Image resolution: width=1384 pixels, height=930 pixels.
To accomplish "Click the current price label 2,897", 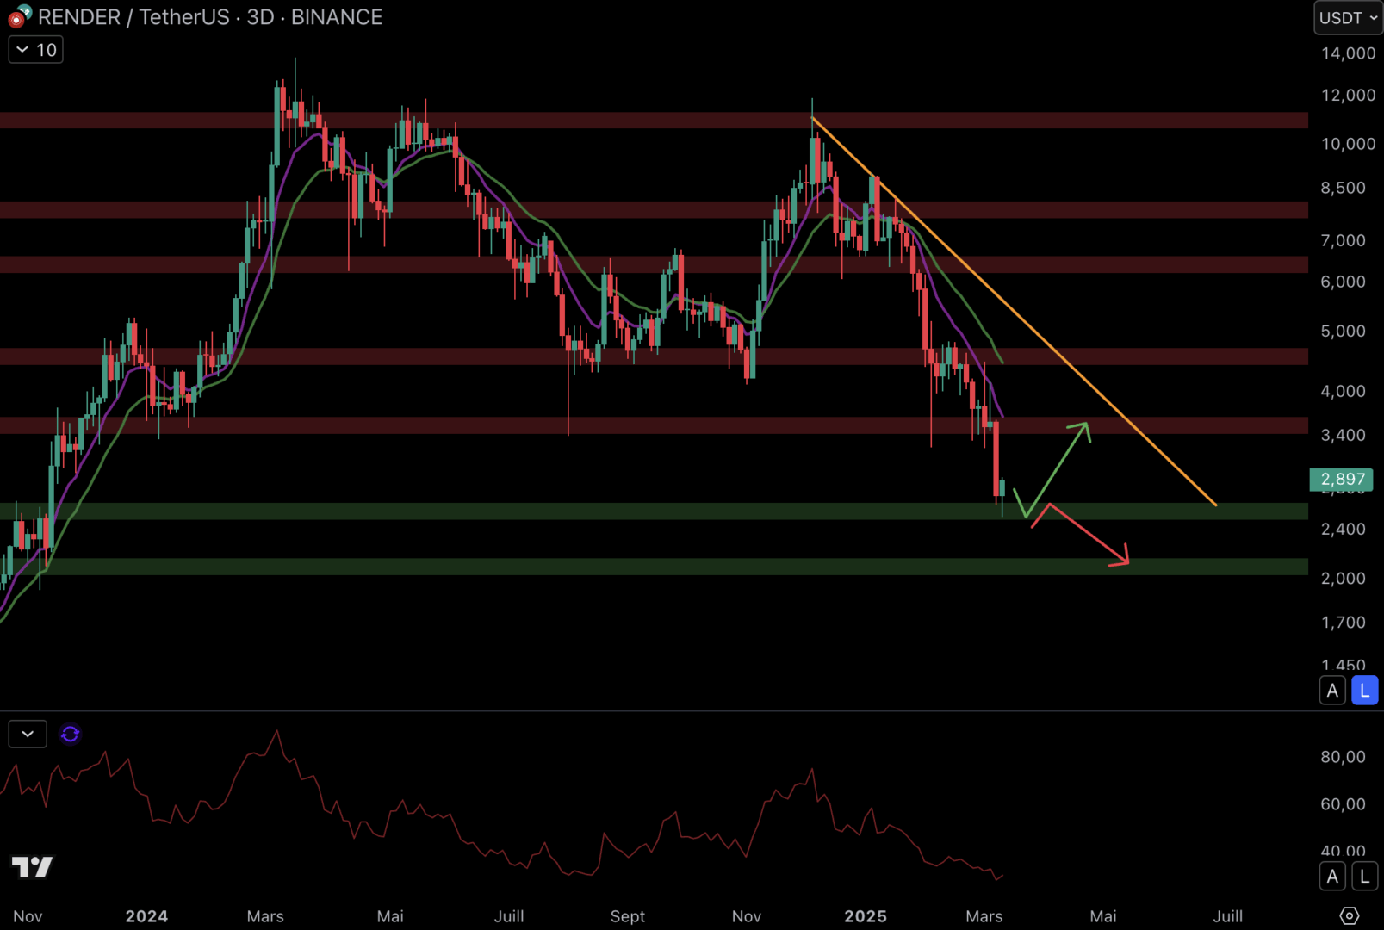I will (1342, 479).
